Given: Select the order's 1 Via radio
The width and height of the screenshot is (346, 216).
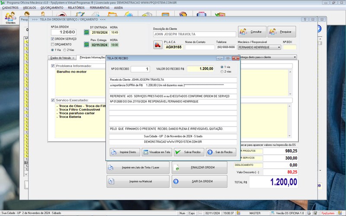Looking at the screenshot, I should (52, 50).
